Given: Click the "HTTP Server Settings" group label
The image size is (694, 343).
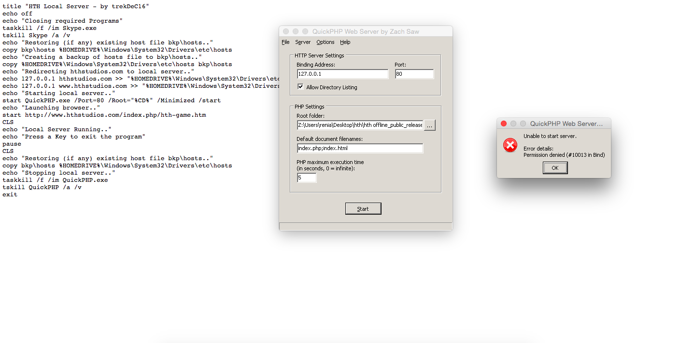Looking at the screenshot, I should click(x=319, y=55).
